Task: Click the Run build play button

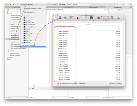Action: click(x=14, y=5)
